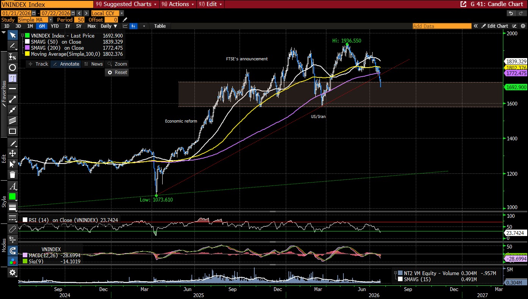Viewport: 528px width, 299px height.
Task: Open the line thickness style option
Action: (x=13, y=207)
